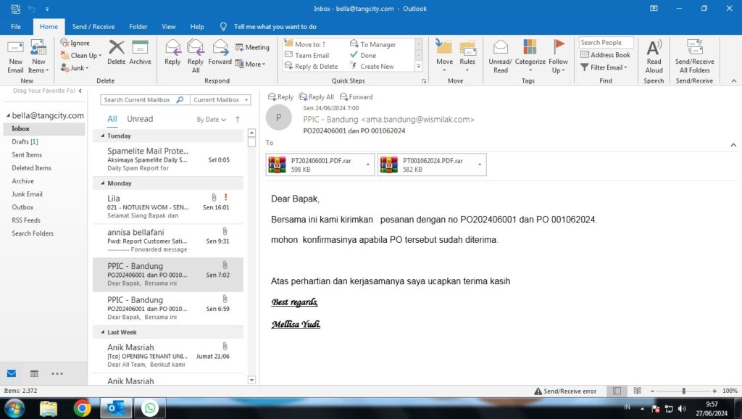
Task: Switch to Send / Receive tab
Action: [93, 27]
